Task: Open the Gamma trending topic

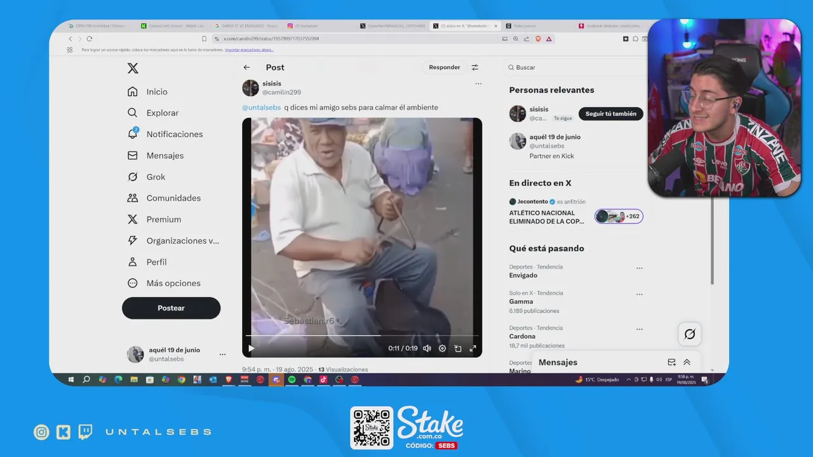Action: coord(521,301)
